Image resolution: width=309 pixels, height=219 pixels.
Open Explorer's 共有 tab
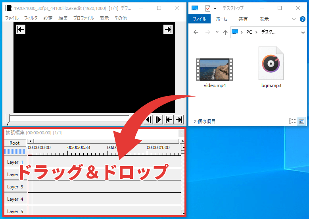[x=243, y=19]
